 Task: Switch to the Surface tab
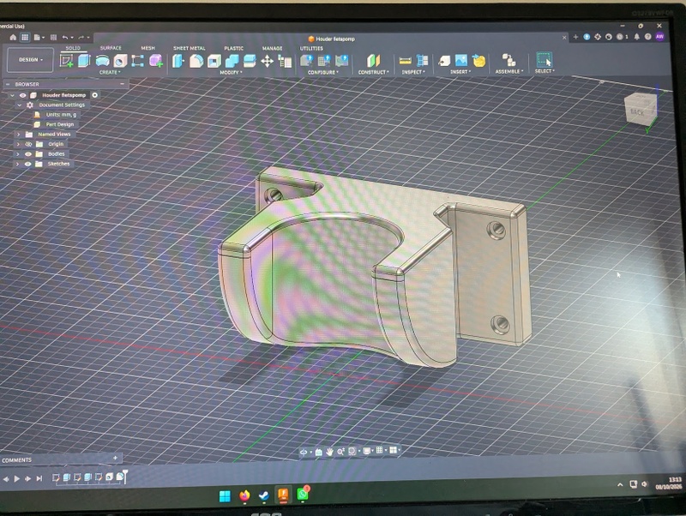point(111,48)
